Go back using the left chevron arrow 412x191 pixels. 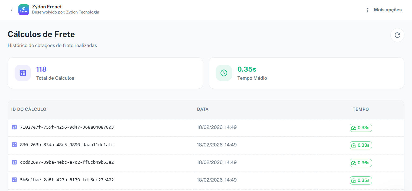(x=11, y=10)
